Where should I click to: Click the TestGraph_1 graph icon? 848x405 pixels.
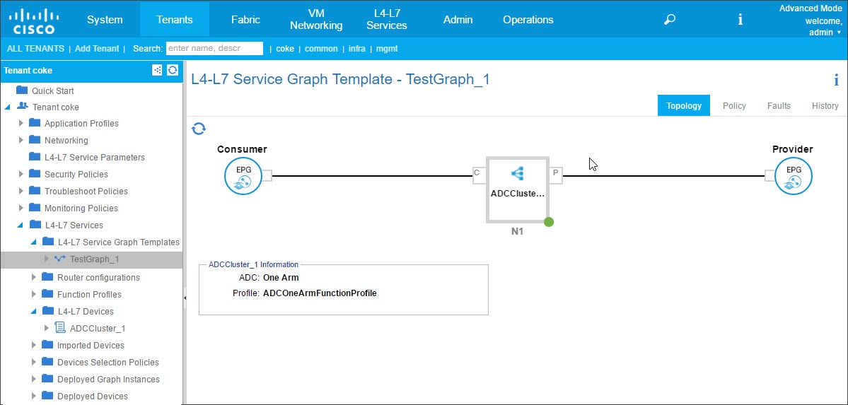point(61,259)
